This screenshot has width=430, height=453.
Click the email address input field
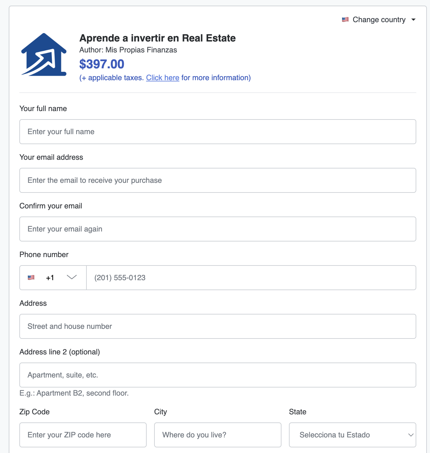coord(217,180)
